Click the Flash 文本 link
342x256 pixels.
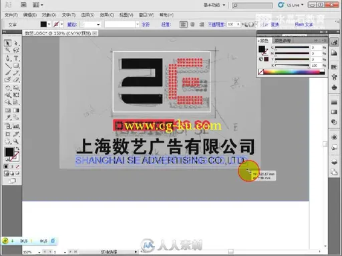click(304, 24)
